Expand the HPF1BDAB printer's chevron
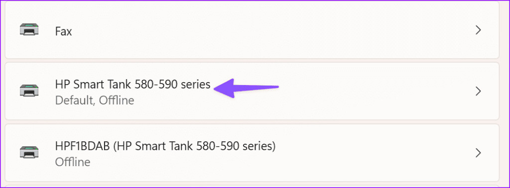This screenshot has width=510, height=188. click(x=478, y=153)
